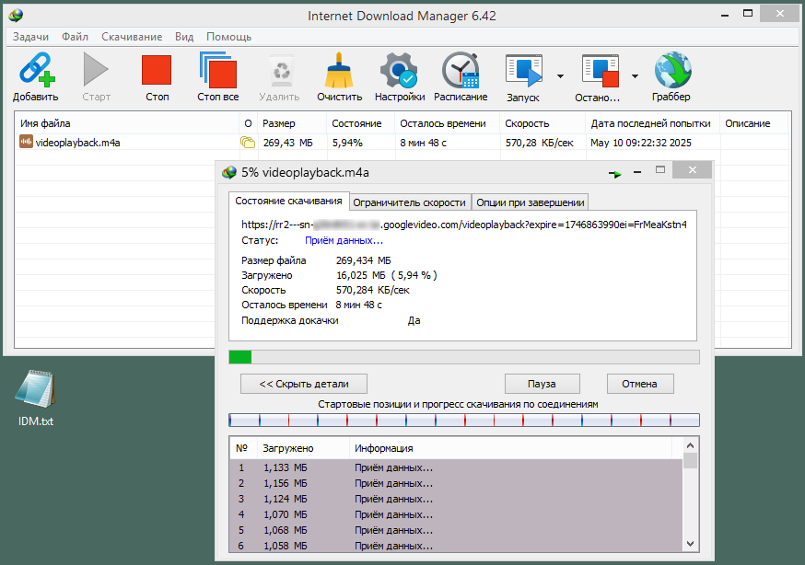Launch the Граббер site grabber icon
The width and height of the screenshot is (805, 565).
(671, 71)
